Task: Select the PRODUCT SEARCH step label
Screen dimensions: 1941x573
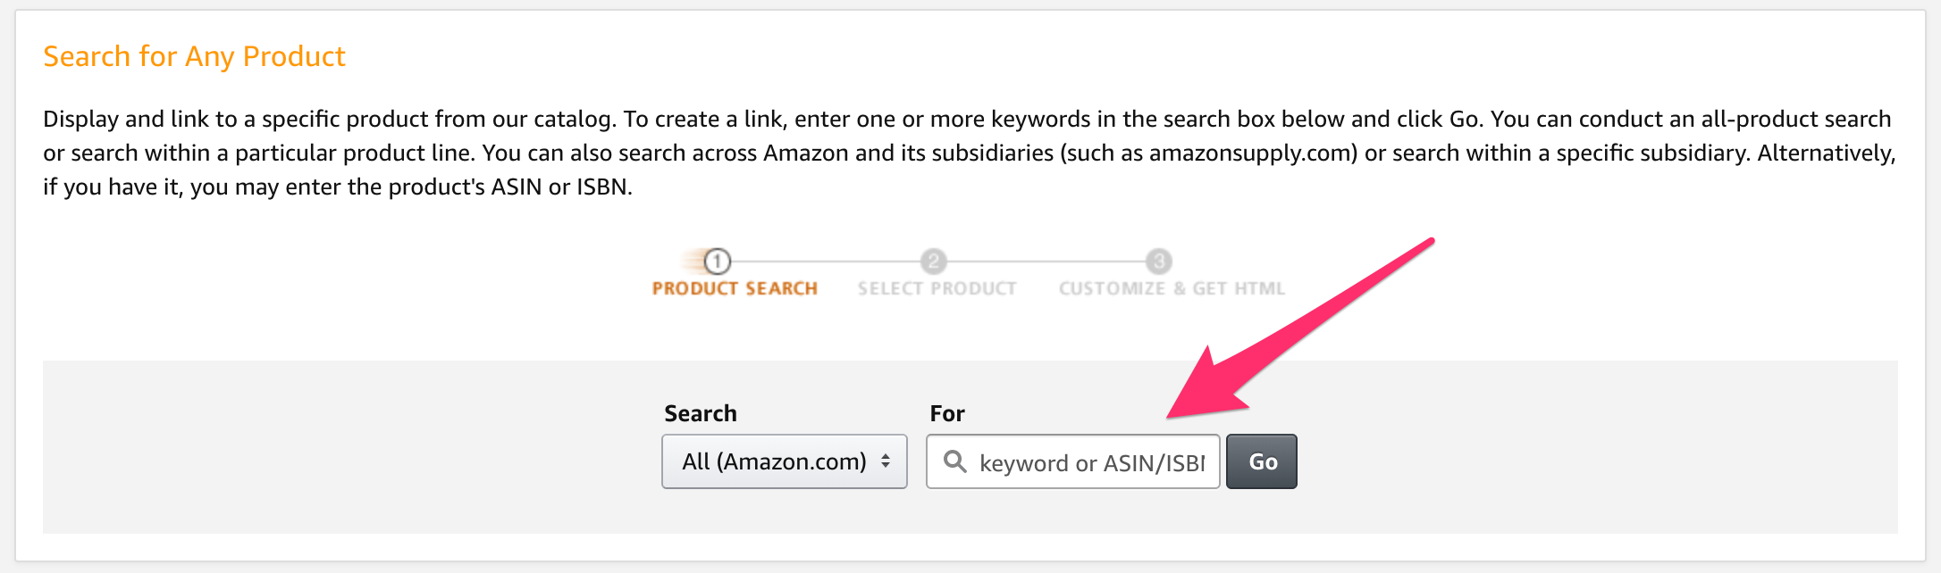Action: [x=735, y=288]
